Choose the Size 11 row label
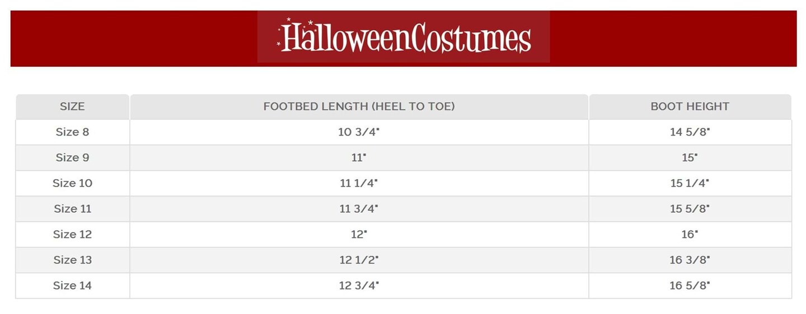The height and width of the screenshot is (314, 806). click(x=72, y=209)
